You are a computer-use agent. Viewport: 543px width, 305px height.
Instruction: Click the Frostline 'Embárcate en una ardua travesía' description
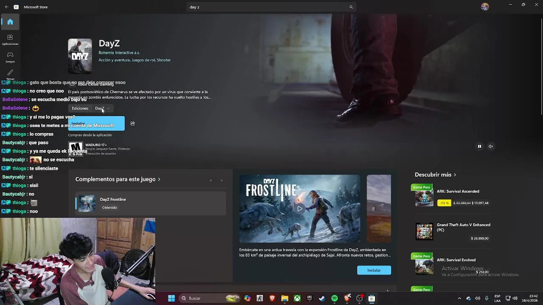(315, 252)
